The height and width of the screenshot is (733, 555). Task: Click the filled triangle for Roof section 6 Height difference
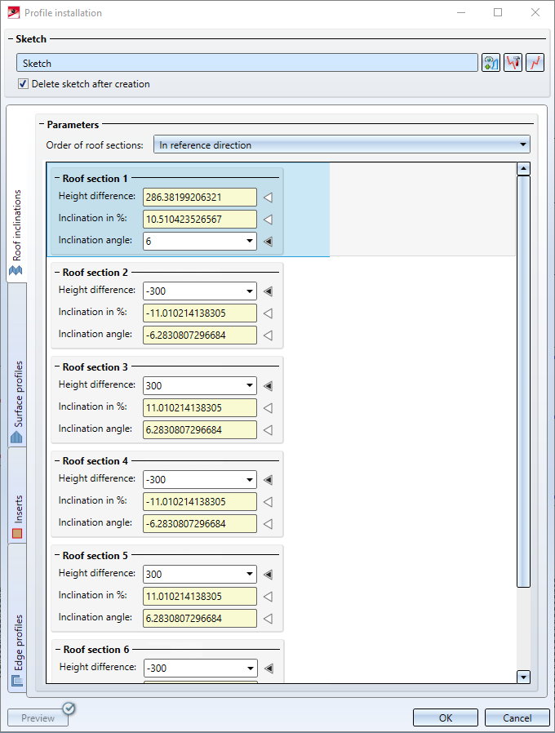pos(269,668)
